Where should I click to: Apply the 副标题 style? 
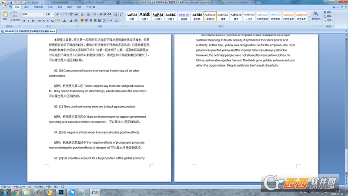(x=197, y=16)
